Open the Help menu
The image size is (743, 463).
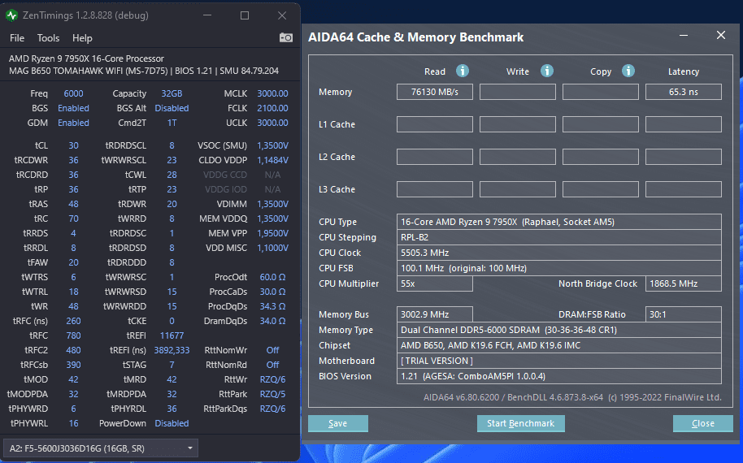click(82, 38)
